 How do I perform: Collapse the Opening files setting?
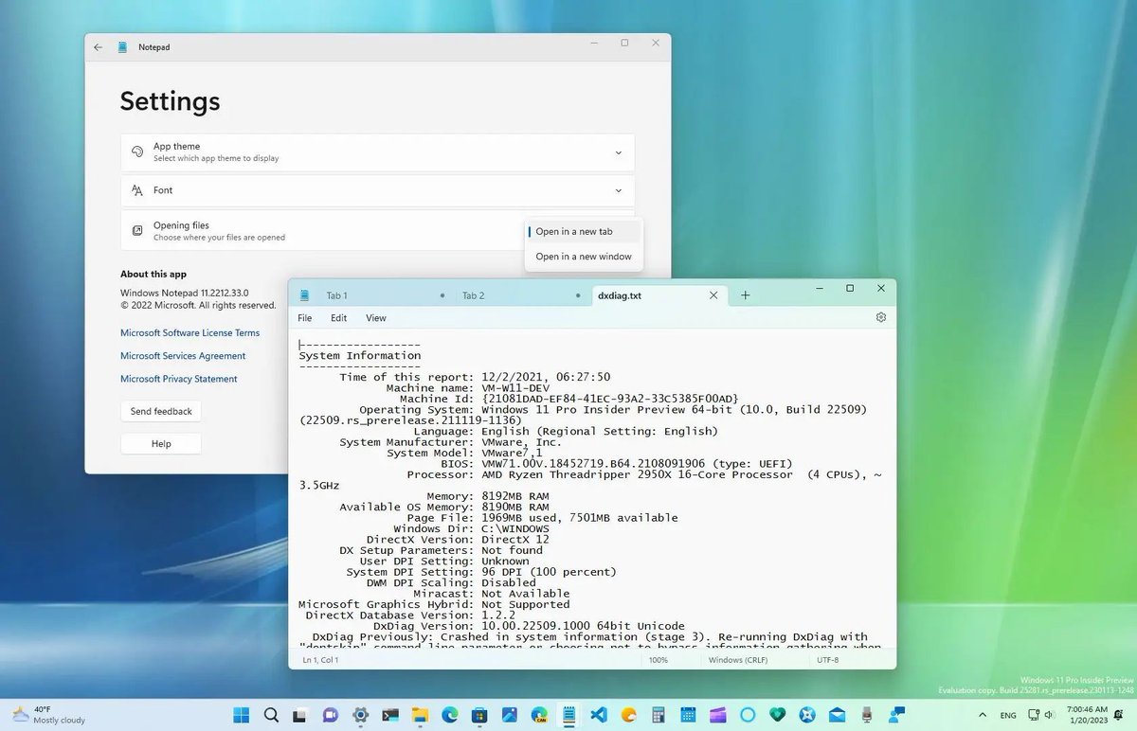pyautogui.click(x=377, y=231)
